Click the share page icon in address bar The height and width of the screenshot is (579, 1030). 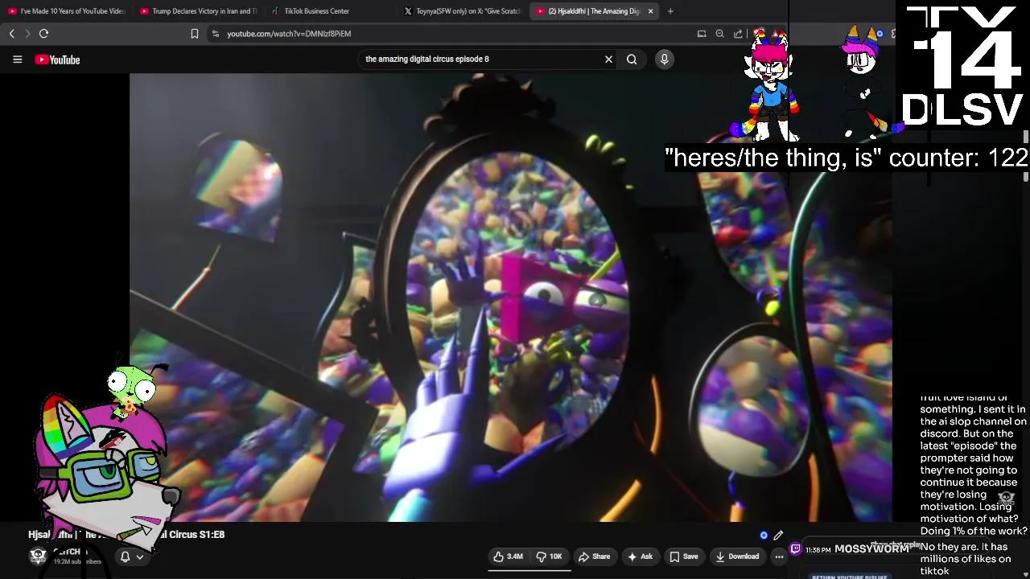(738, 34)
